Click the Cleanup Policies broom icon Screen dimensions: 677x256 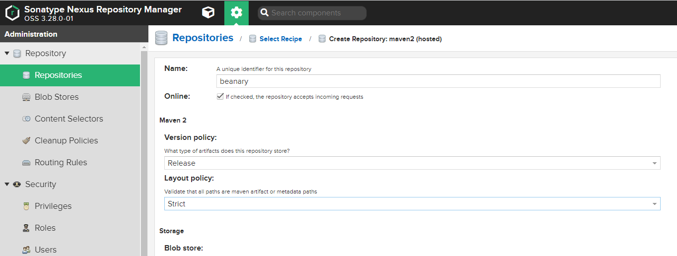(27, 141)
